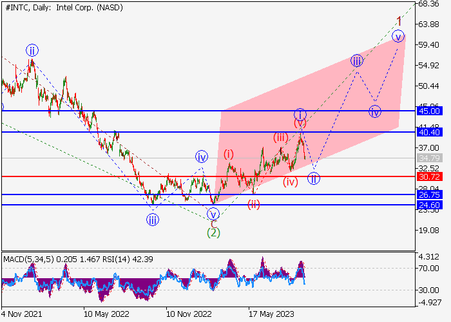Click the red (v) wave label
Screen dimensions: 451x322
[x=300, y=124]
